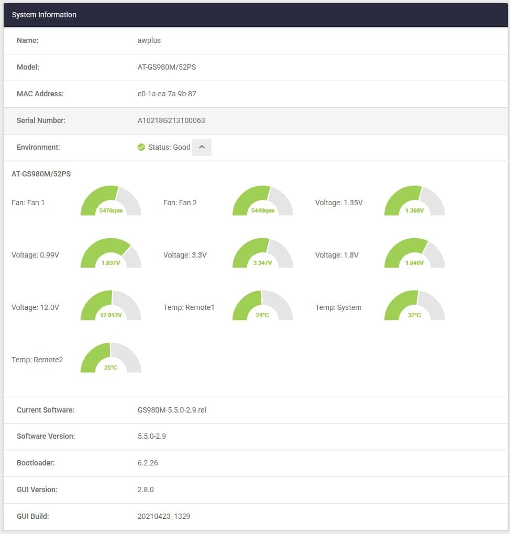Click the Voltage: 3.3V label
Screen dimensions: 510x534
pyautogui.click(x=185, y=255)
